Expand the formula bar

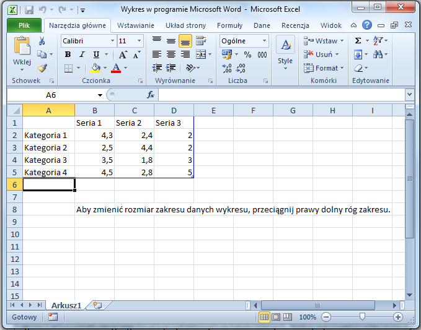point(409,94)
